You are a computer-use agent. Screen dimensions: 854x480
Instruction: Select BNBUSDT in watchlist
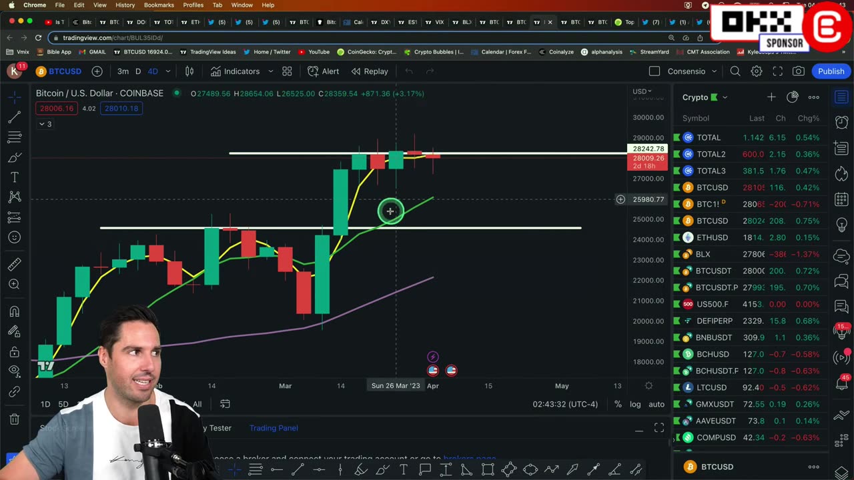tap(750, 337)
